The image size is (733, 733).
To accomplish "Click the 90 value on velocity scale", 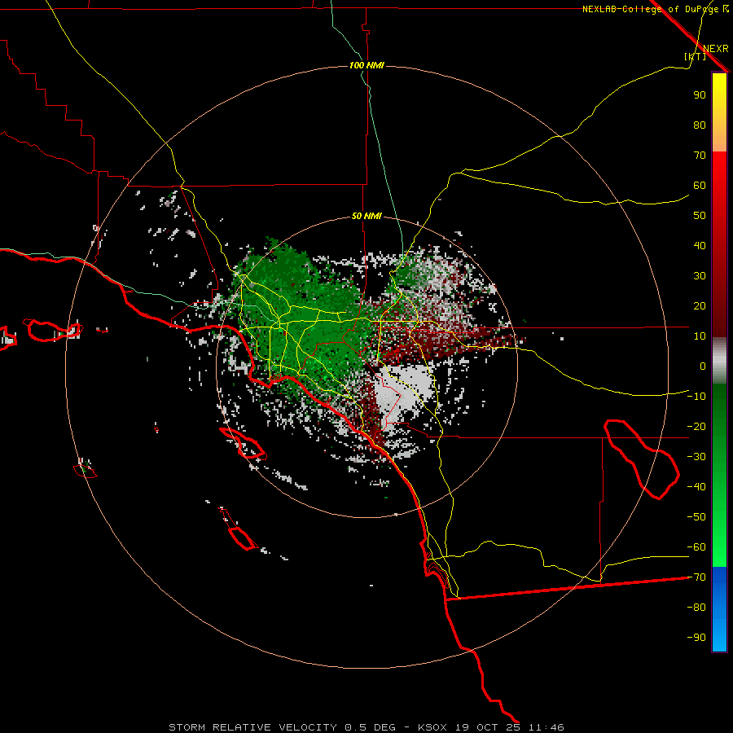I will pos(700,95).
